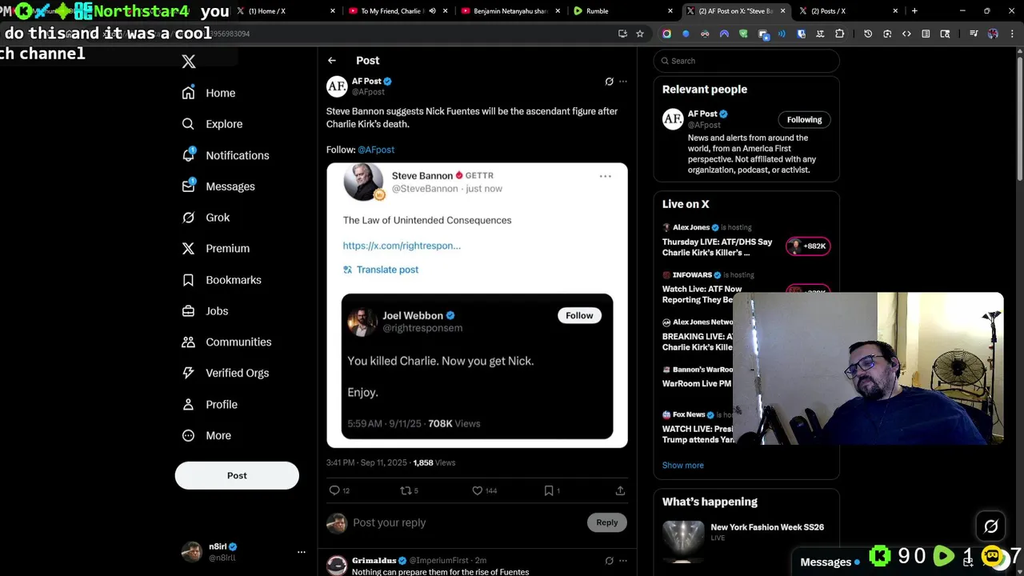
Task: Open the more options dots on AF Post's tweet
Action: point(623,82)
